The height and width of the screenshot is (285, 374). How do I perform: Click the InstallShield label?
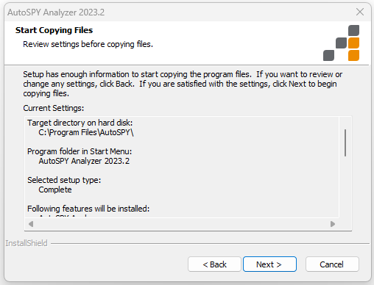tap(27, 243)
